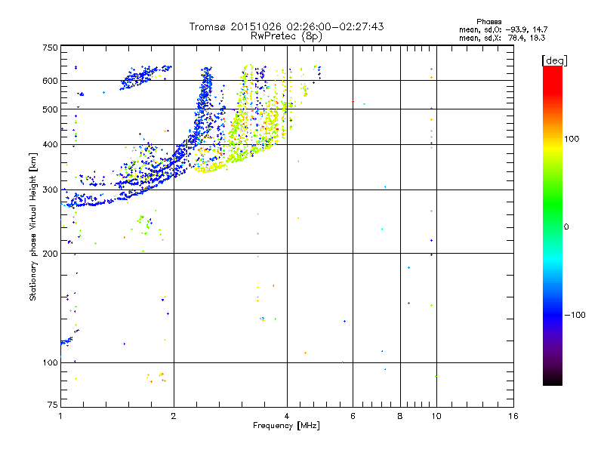The image size is (604, 453).
Task: Select the 'mean, sd,O: -93.9, 14.7' line
Action: (503, 29)
